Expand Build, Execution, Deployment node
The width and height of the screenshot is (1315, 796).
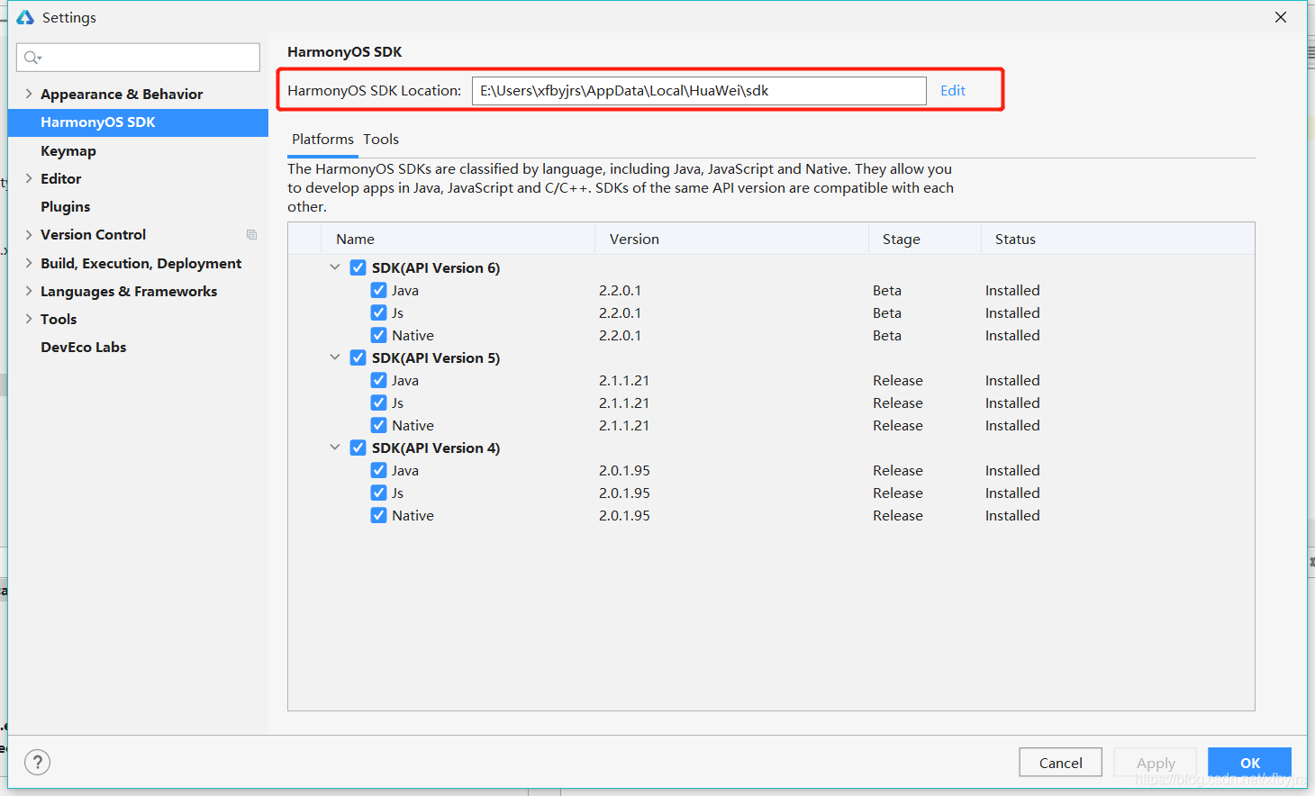click(29, 263)
